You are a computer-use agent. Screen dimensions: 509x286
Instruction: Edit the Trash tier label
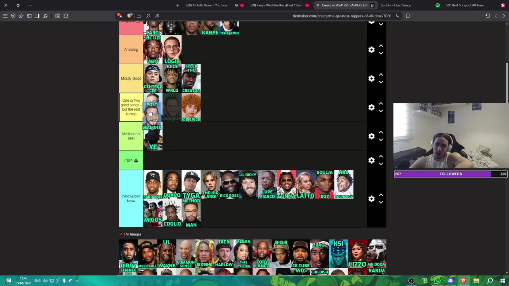131,160
